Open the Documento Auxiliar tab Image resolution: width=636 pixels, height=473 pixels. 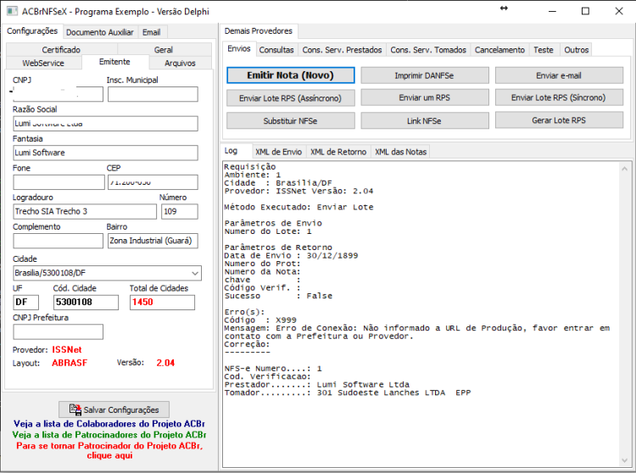tap(100, 32)
